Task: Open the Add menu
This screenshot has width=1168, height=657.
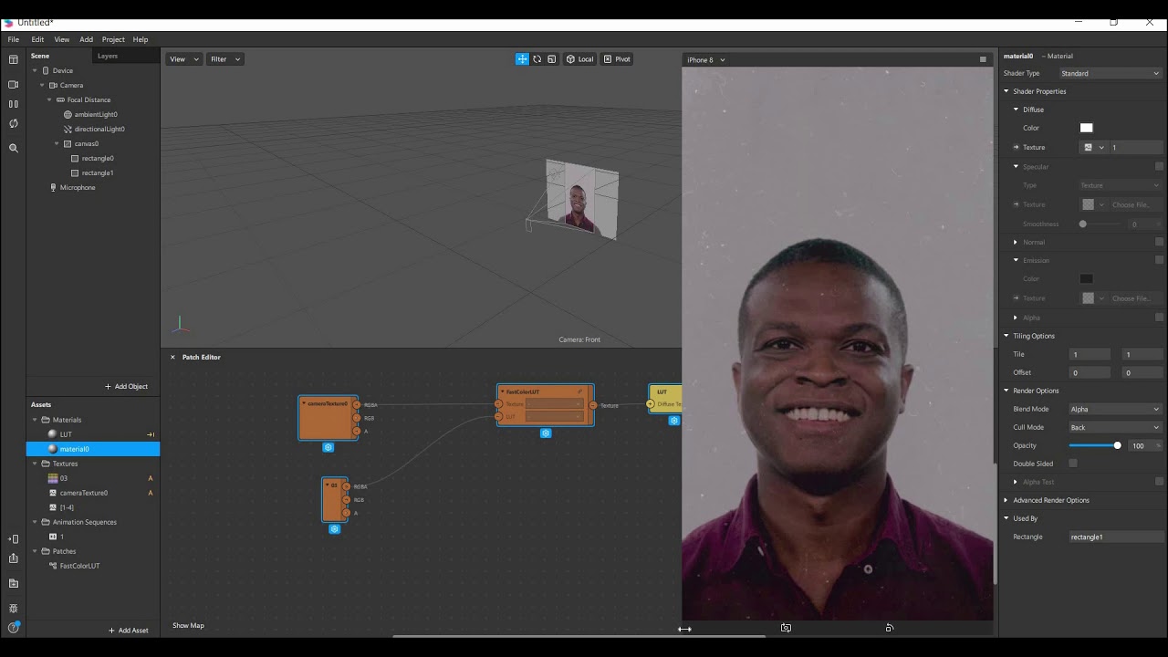Action: tap(86, 39)
